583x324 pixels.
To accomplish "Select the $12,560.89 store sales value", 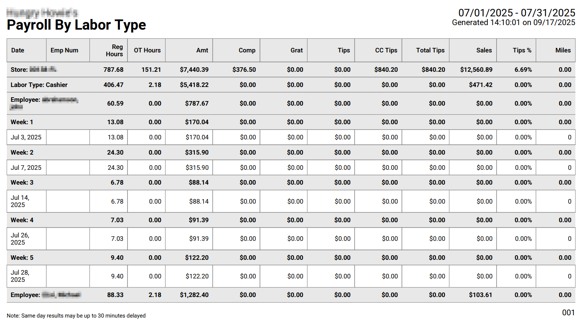I will click(476, 70).
